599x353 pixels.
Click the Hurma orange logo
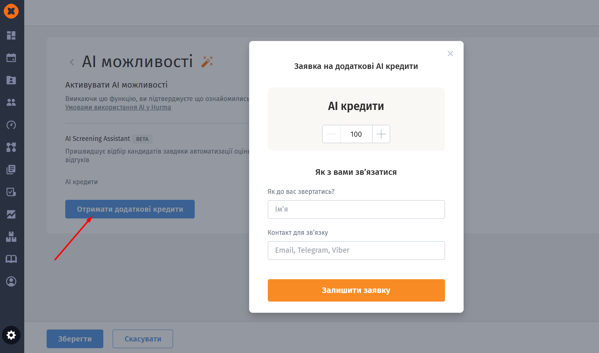[x=11, y=11]
